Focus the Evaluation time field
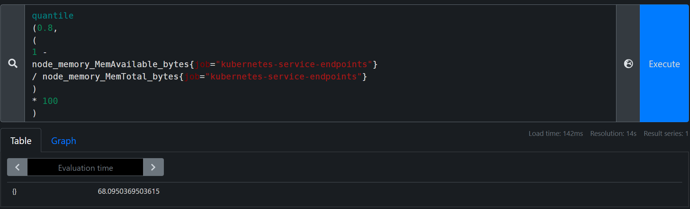This screenshot has height=209, width=690. pos(85,167)
